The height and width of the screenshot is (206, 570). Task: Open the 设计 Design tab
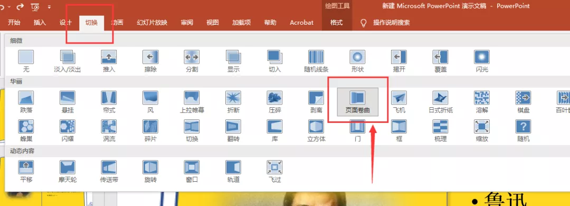[65, 23]
